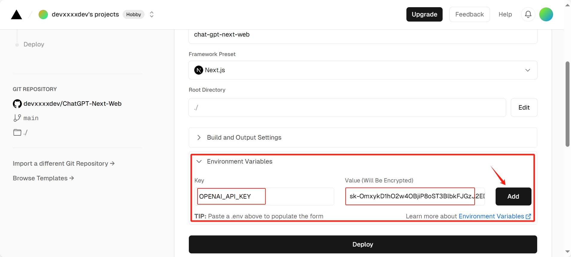This screenshot has width=571, height=257.
Task: Click the Vercel triangle logo
Action: pyautogui.click(x=16, y=14)
